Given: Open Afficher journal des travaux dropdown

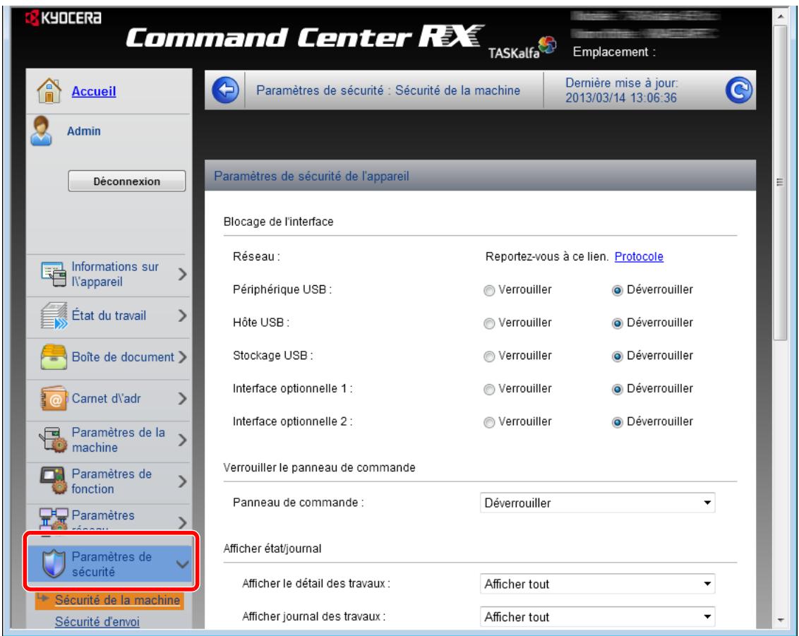Looking at the screenshot, I should pos(596,617).
